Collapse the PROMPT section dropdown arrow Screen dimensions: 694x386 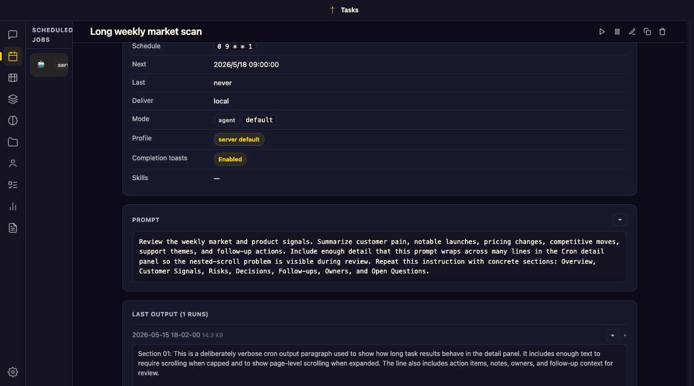(620, 220)
